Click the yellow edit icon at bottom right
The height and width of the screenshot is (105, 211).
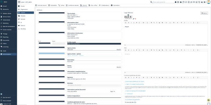(209, 100)
